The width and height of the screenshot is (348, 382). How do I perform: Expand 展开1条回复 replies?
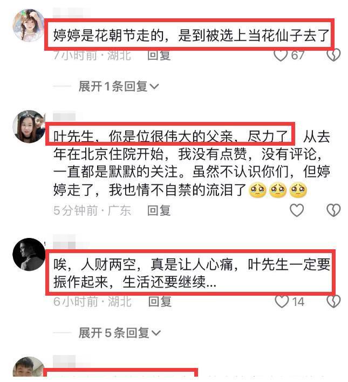[x=119, y=86]
